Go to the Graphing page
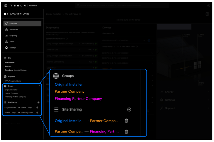The image size is (214, 142). (13, 36)
